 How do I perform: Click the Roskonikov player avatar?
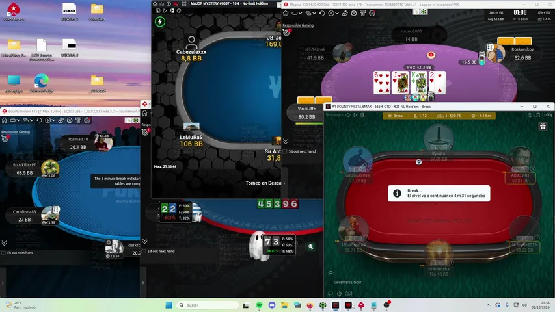[x=495, y=53]
